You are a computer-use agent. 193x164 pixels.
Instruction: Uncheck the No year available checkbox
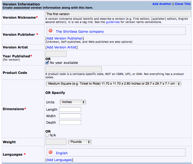[47, 63]
